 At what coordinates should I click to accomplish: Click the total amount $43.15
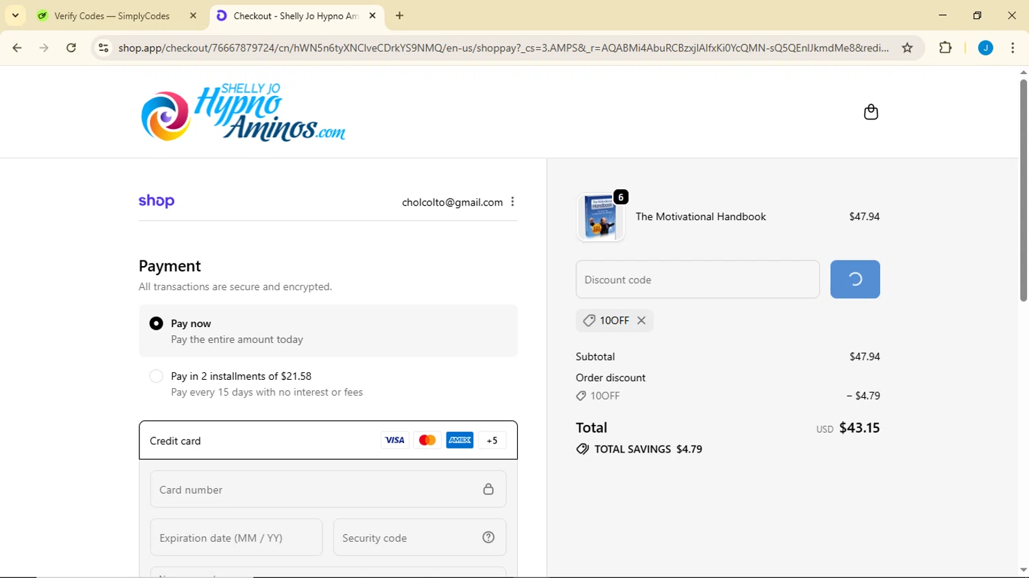(x=860, y=428)
